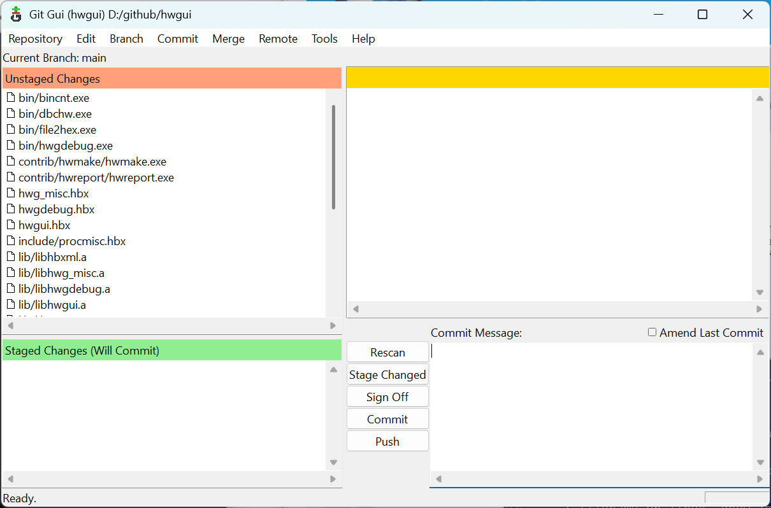Image resolution: width=771 pixels, height=508 pixels.
Task: Click the file icon for lib/libhbxml.a
Action: [x=10, y=257]
